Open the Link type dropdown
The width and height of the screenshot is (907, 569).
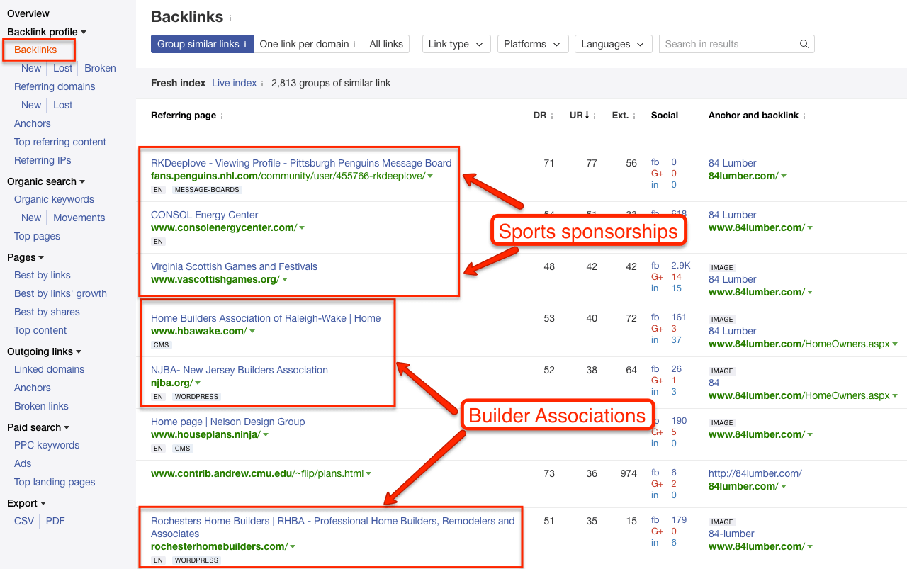456,44
